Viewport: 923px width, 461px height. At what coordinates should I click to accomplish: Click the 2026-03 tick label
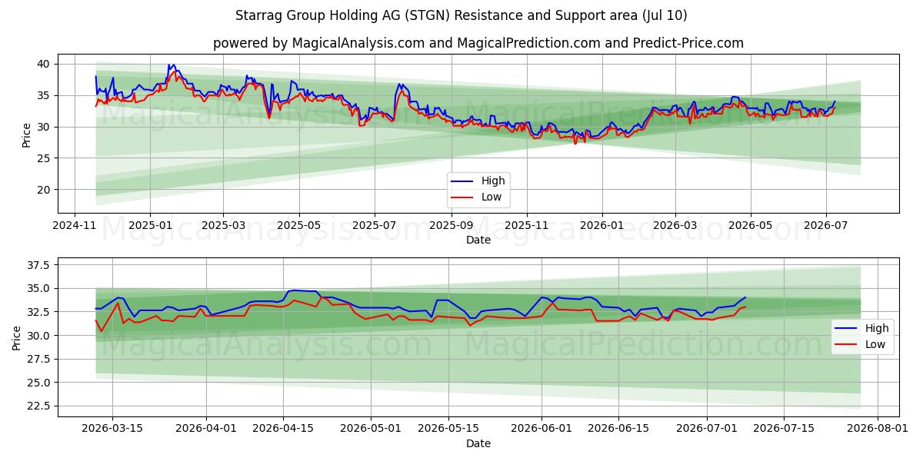675,226
